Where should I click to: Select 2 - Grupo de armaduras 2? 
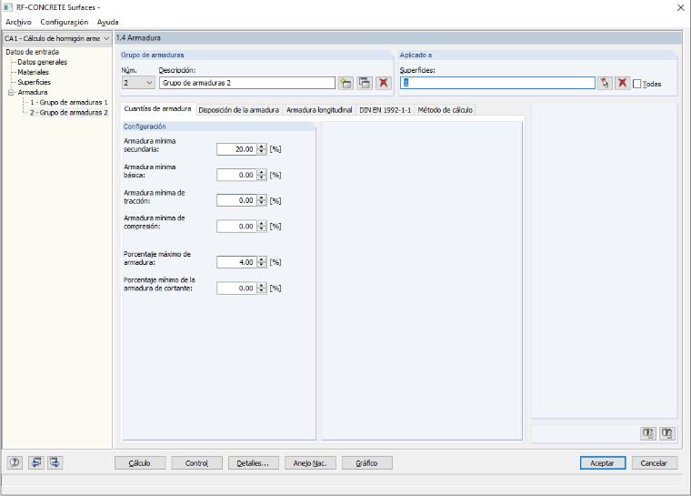69,113
